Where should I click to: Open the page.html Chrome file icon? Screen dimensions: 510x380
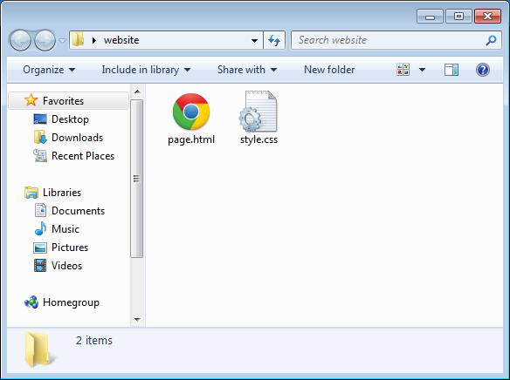tap(191, 112)
